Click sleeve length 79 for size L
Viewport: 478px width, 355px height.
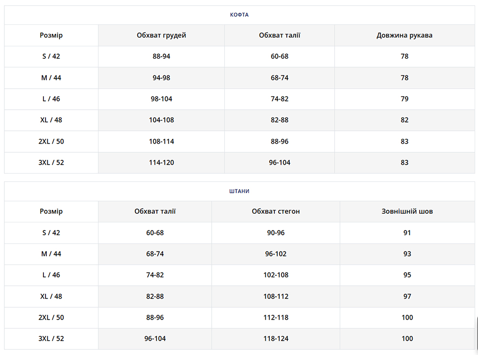click(404, 99)
